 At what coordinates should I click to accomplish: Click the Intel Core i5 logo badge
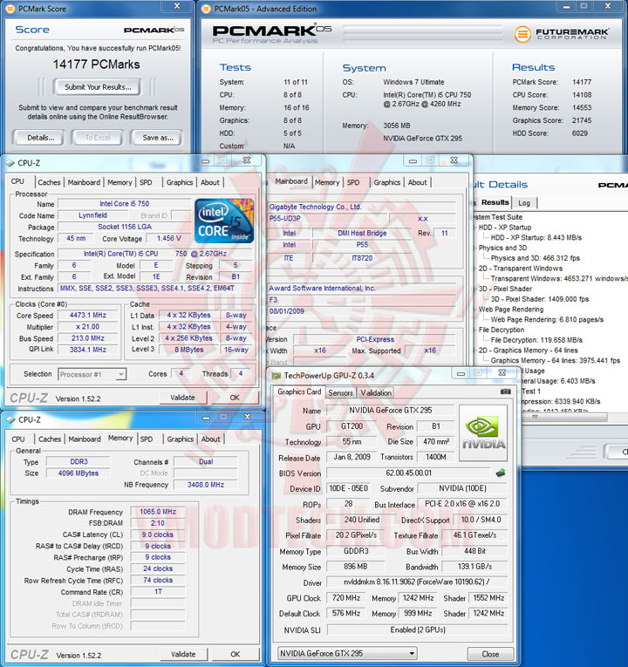click(224, 221)
